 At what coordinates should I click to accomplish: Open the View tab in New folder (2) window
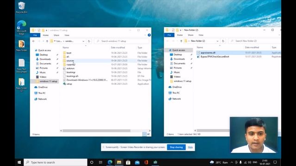201,35
